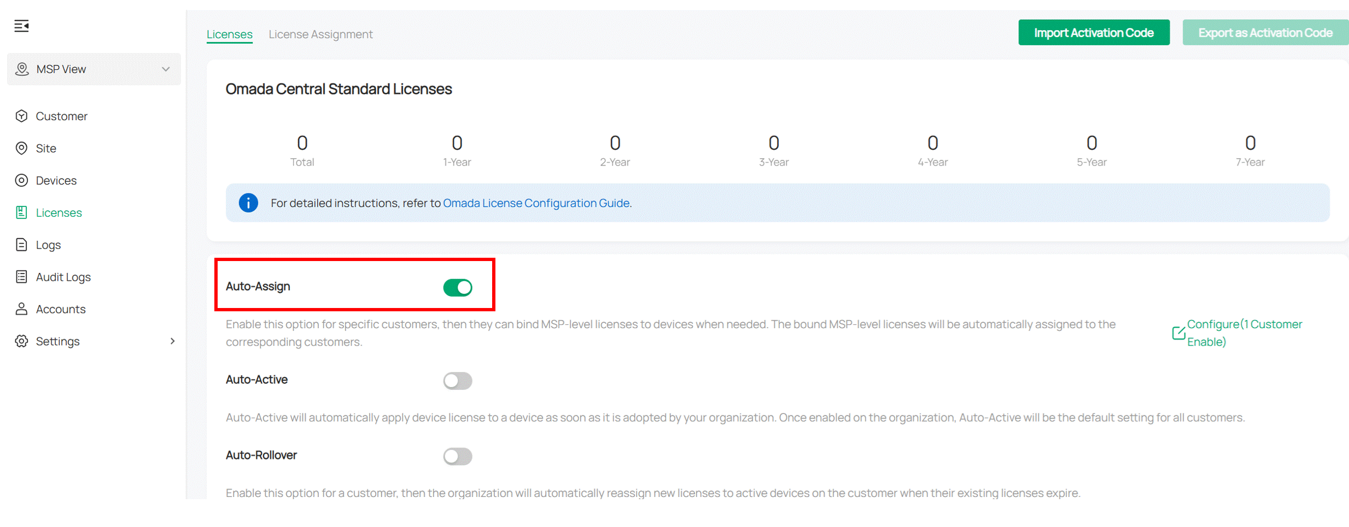The height and width of the screenshot is (527, 1349).
Task: Turn off the Auto-Assign toggle
Action: click(x=457, y=287)
